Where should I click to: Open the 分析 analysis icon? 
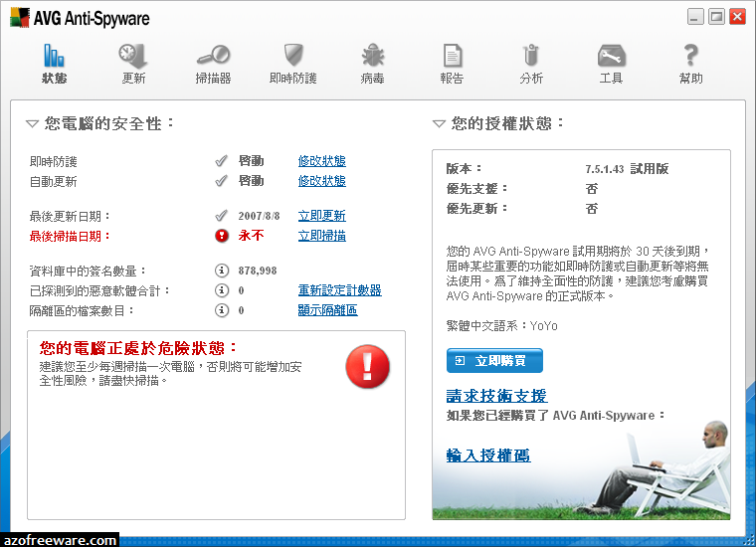tap(531, 55)
